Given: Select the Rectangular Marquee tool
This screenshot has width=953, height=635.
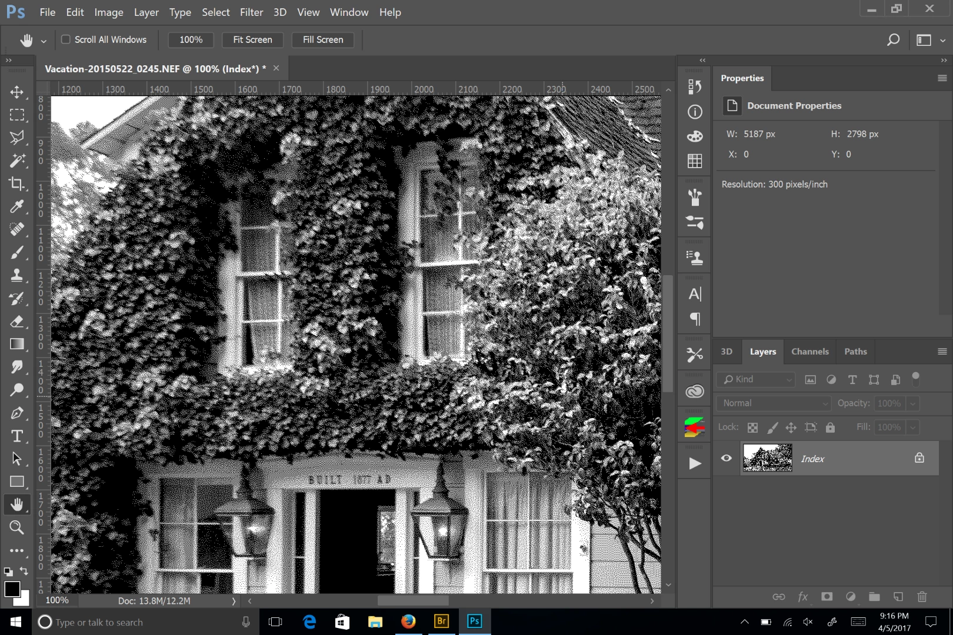Looking at the screenshot, I should tap(16, 115).
